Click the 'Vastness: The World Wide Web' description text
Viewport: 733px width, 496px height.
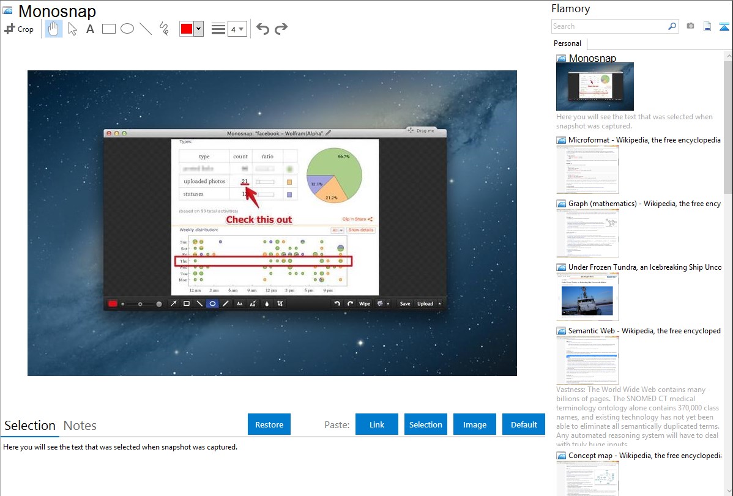tap(638, 416)
